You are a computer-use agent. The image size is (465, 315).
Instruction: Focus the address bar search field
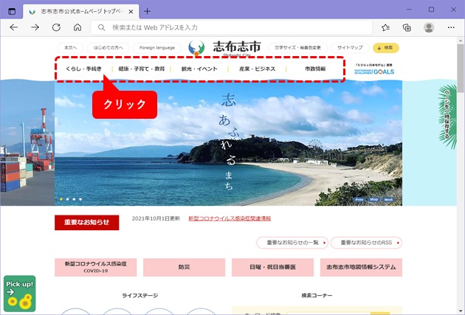(231, 27)
